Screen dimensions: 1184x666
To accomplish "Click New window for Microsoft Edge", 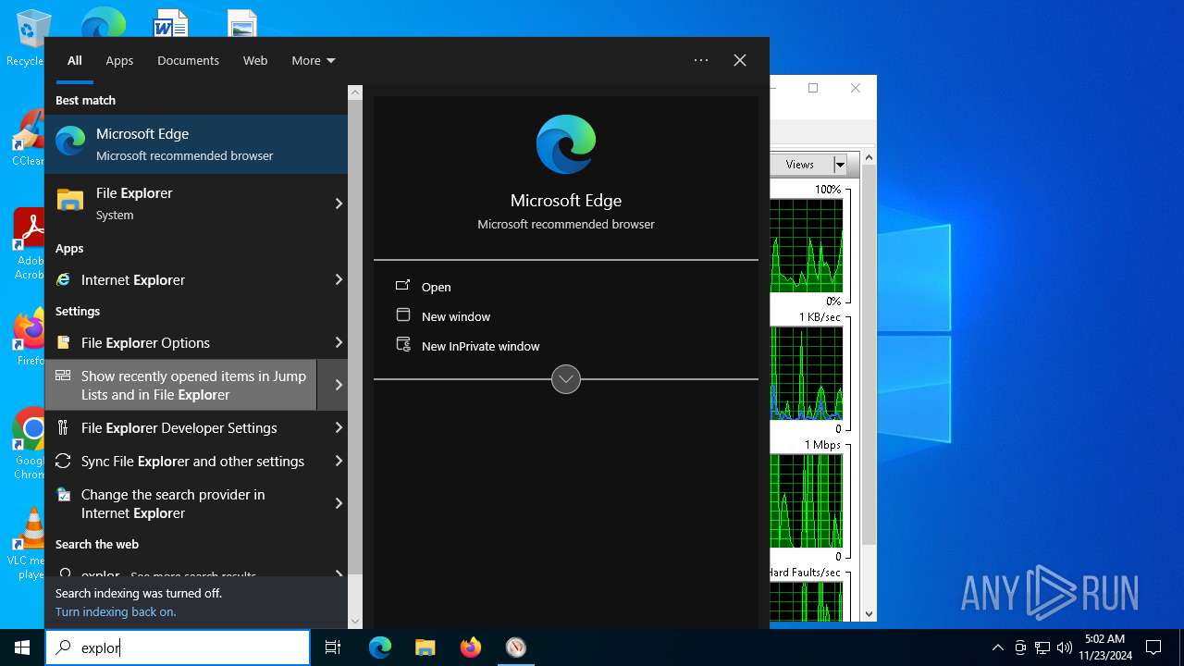I will tap(456, 316).
